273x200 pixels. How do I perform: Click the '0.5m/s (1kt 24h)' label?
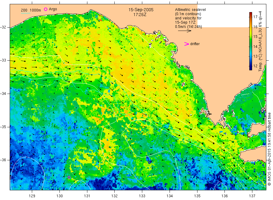[188, 27]
